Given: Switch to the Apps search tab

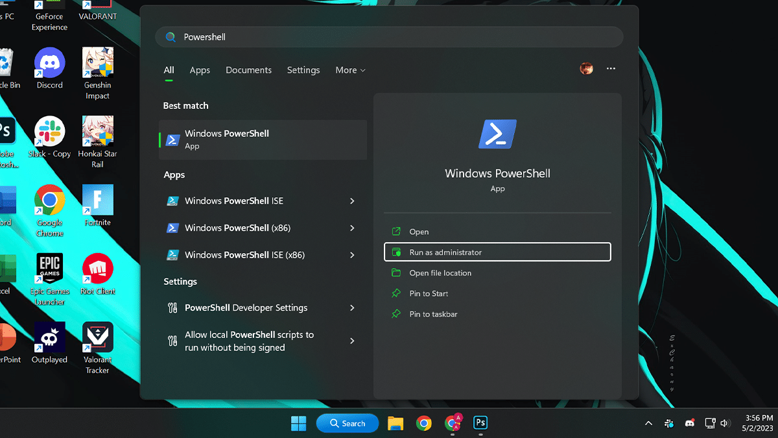Looking at the screenshot, I should click(x=200, y=70).
